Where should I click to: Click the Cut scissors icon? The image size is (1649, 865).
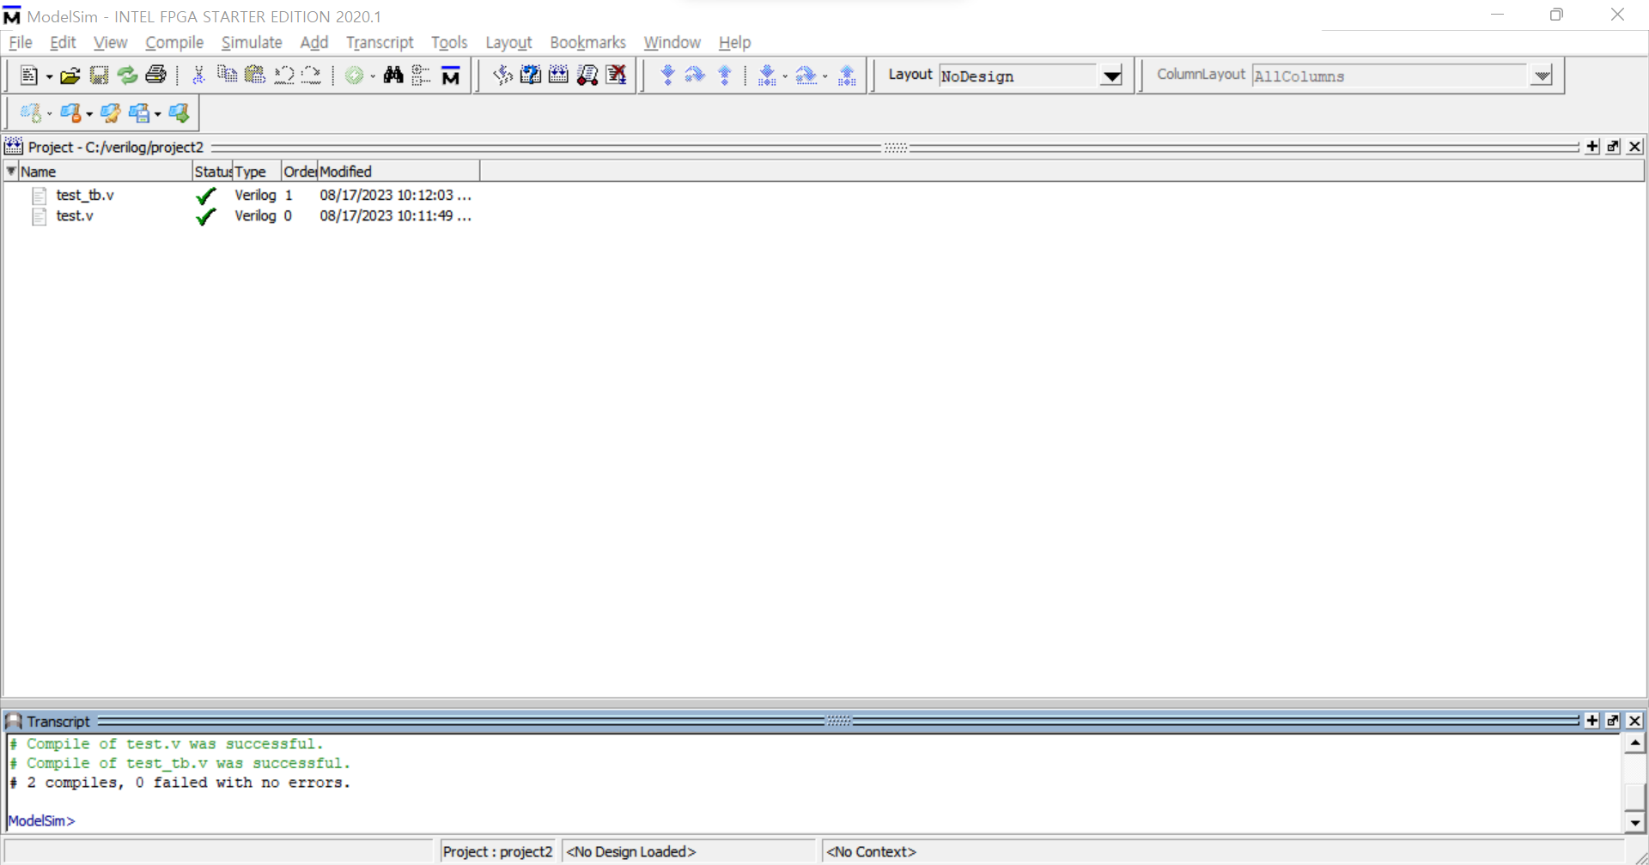point(198,76)
